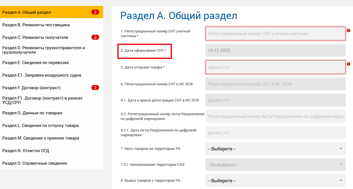The width and height of the screenshot is (353, 189).
Task: Focus the Регистрационный номер СНТ учетной системы field
Action: 276,34
